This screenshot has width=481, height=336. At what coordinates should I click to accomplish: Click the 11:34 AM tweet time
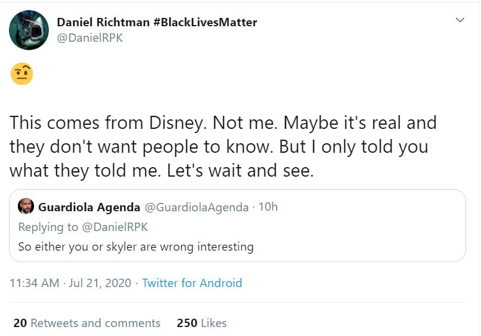(x=34, y=283)
